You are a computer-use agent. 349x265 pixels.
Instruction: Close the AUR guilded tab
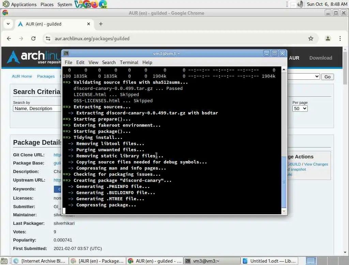[89, 24]
